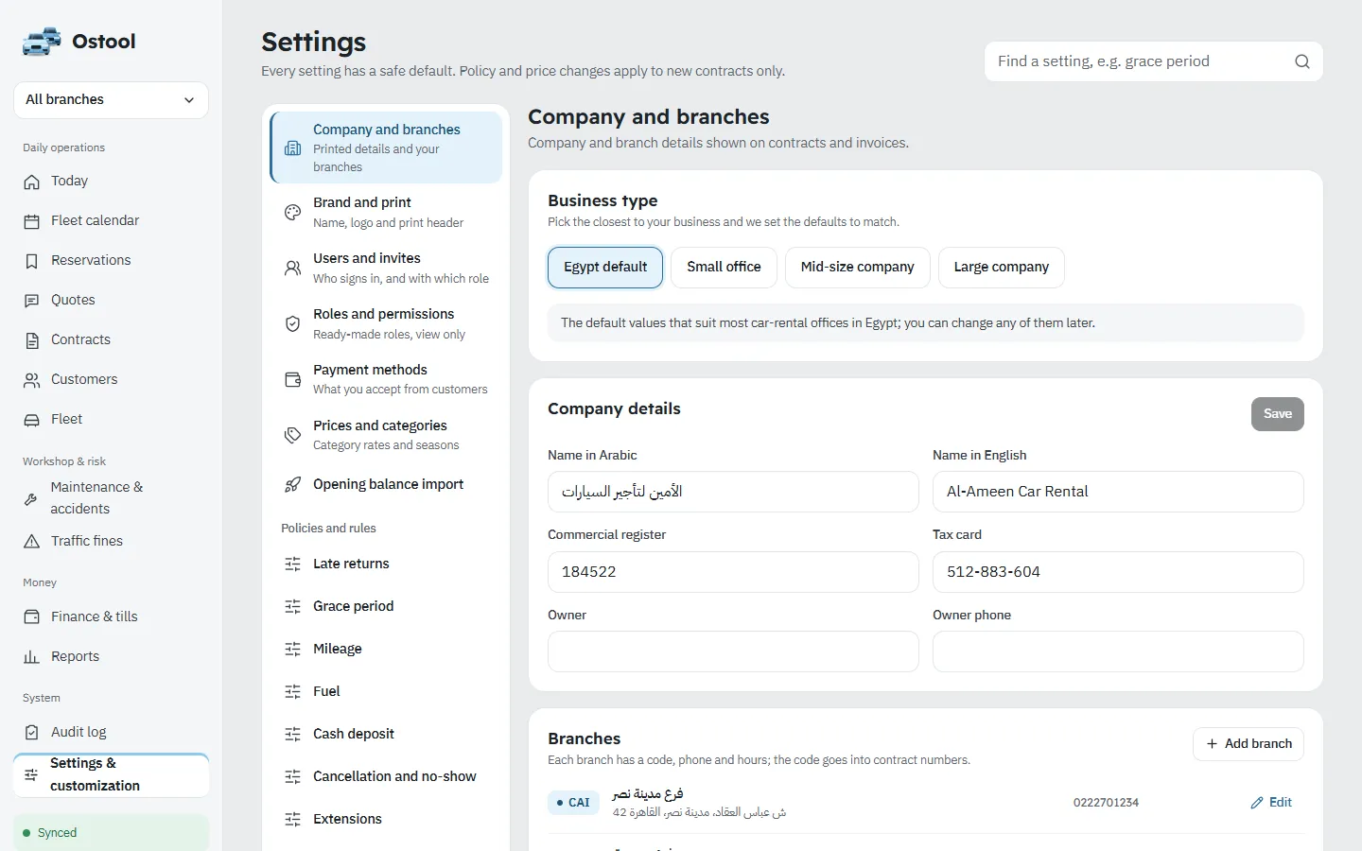Choose the Small office business type
This screenshot has height=851, width=1362.
point(724,268)
